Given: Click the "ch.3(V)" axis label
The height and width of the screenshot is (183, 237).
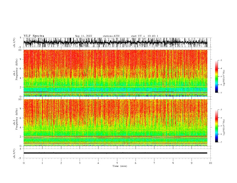Looking at the screenshot, I should [14, 153].
